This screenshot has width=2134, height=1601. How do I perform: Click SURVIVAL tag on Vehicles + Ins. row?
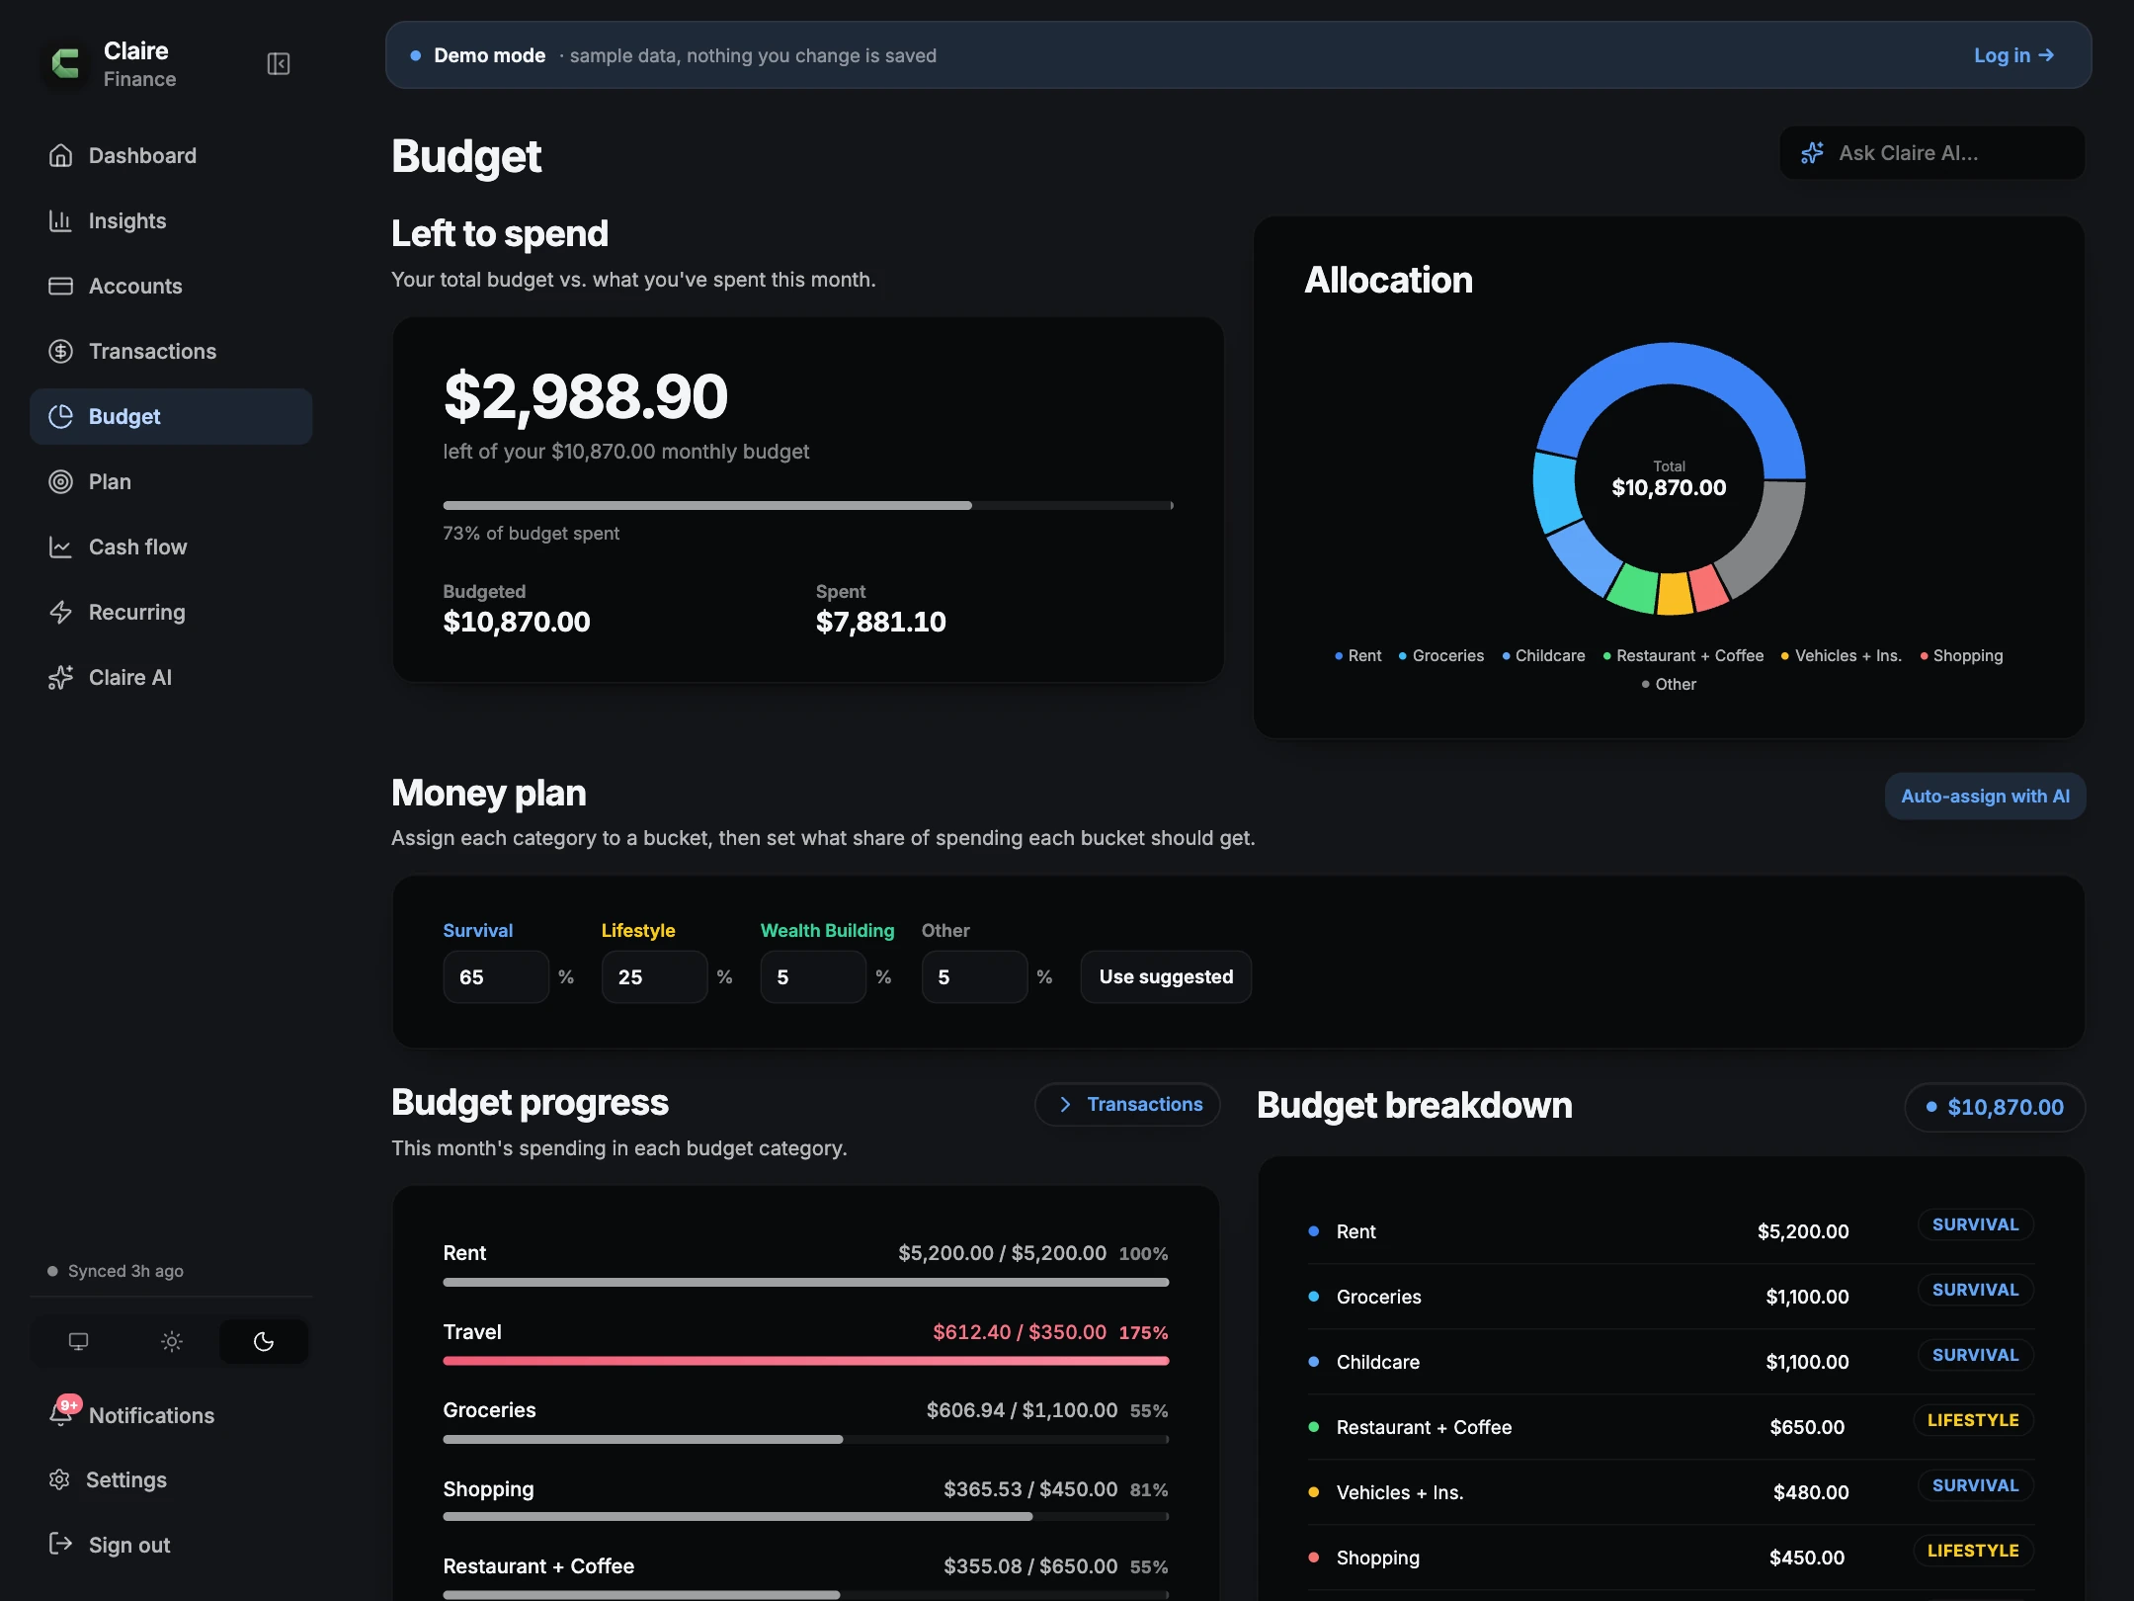click(x=1976, y=1485)
